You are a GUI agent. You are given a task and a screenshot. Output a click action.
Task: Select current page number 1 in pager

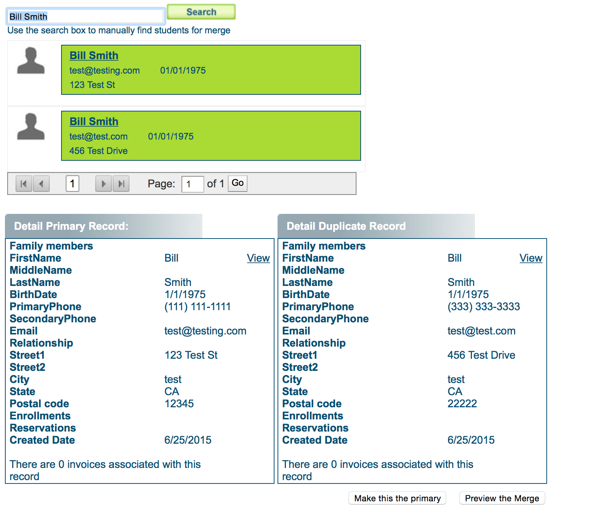click(x=73, y=184)
